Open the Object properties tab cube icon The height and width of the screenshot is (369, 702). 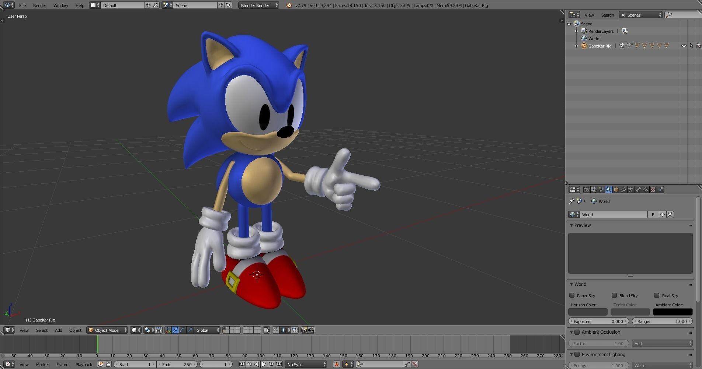point(616,190)
